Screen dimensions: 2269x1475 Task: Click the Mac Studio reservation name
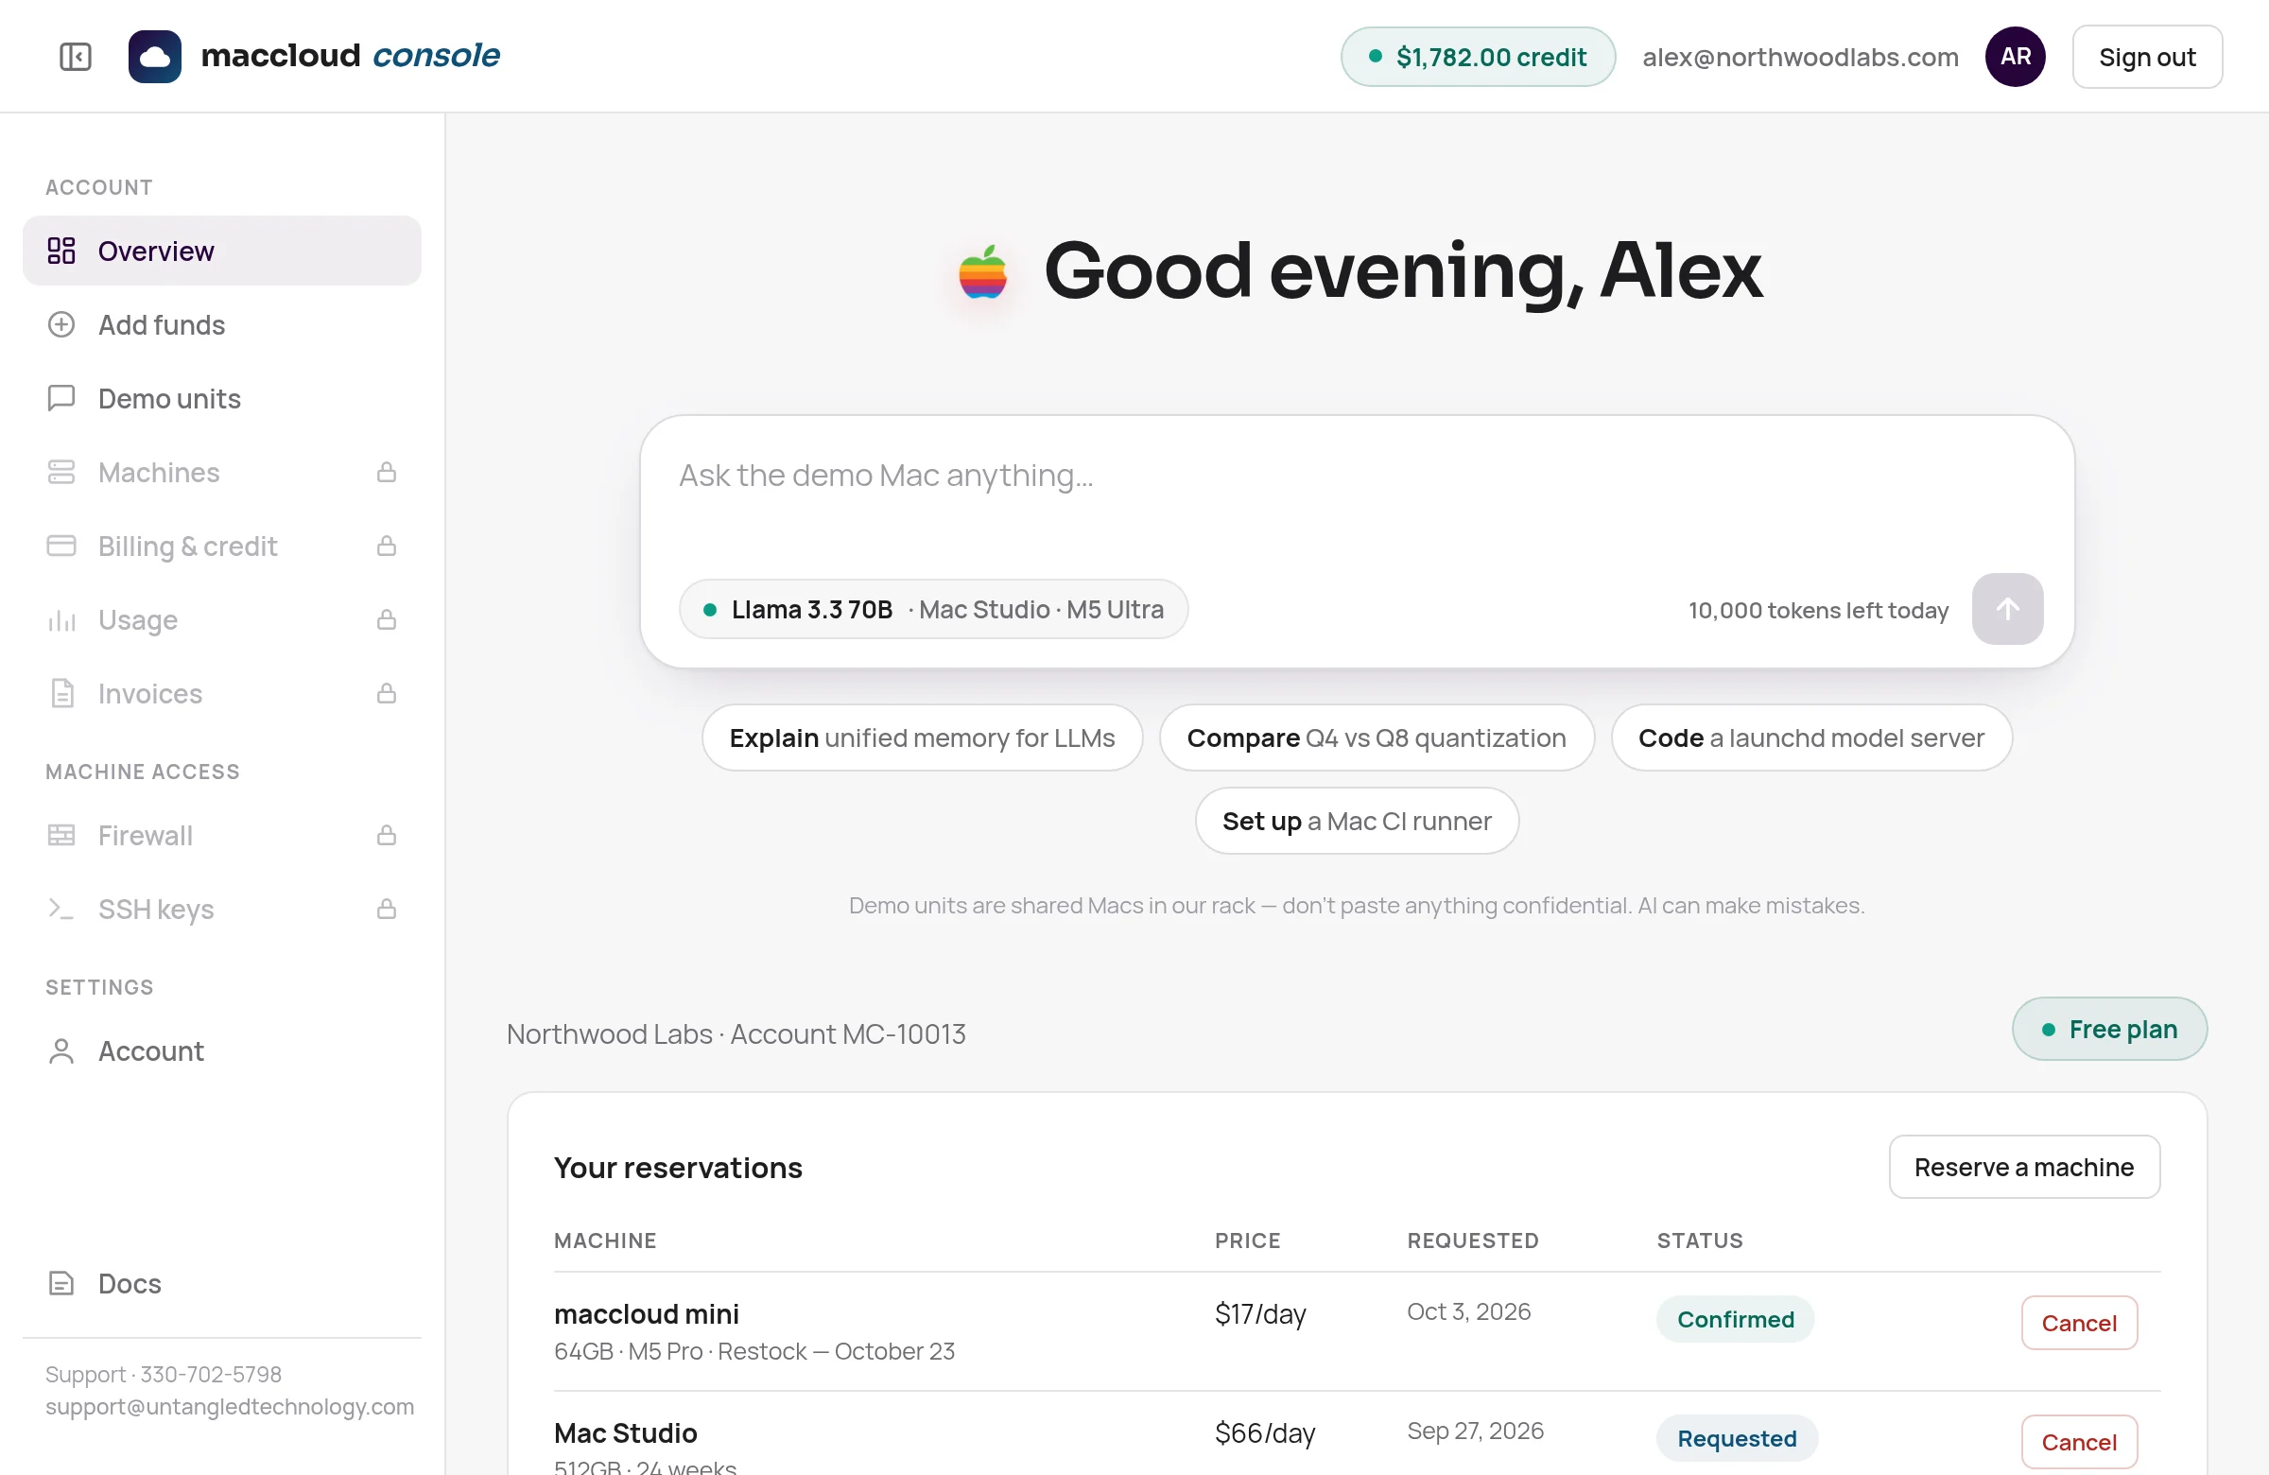(626, 1433)
